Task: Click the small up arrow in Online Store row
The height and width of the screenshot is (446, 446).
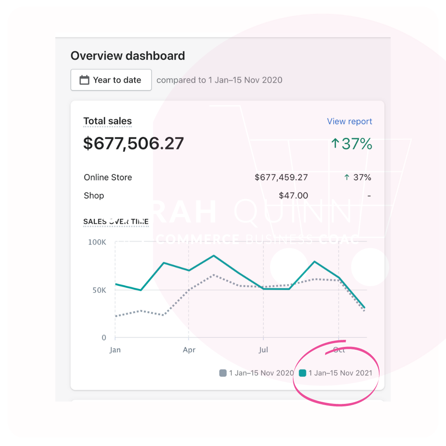Action: 347,178
